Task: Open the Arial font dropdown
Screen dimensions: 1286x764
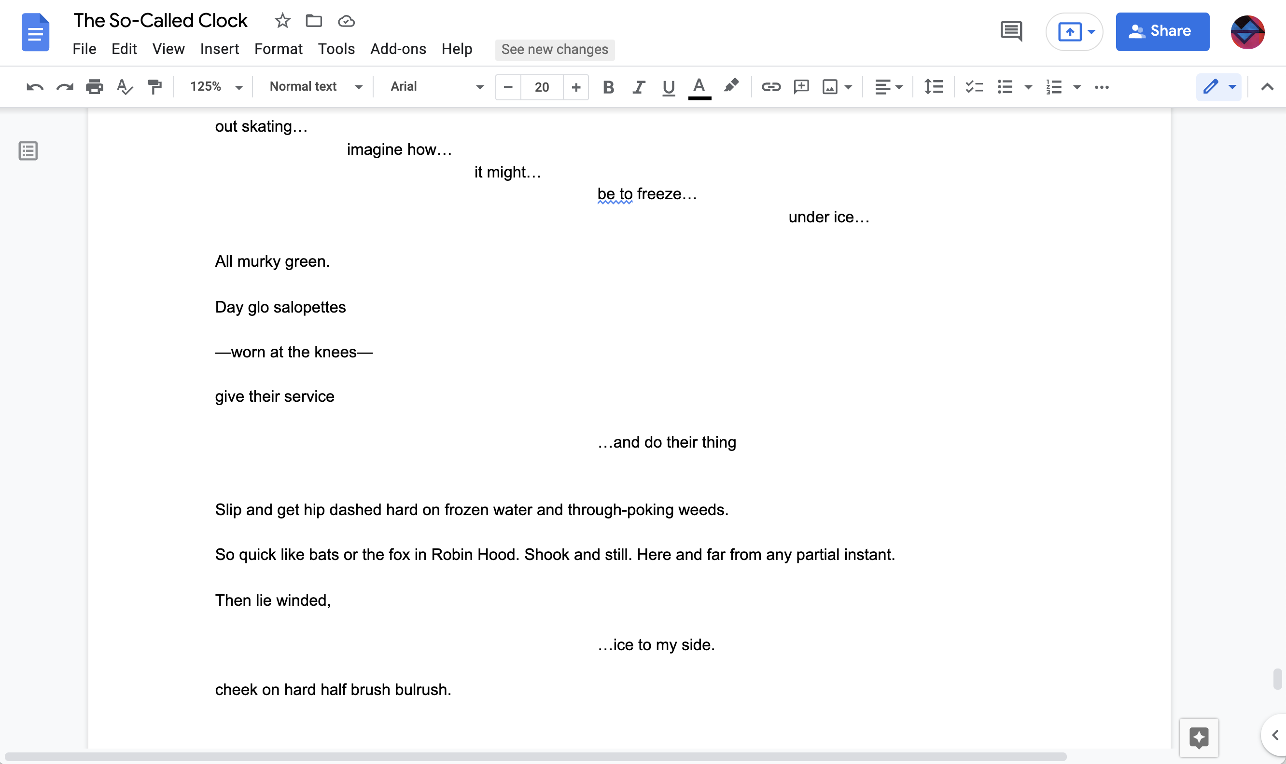Action: 436,86
